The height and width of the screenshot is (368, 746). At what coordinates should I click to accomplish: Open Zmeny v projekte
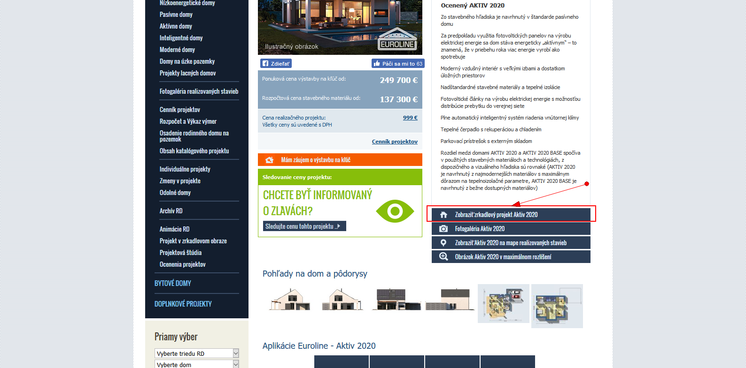(180, 181)
